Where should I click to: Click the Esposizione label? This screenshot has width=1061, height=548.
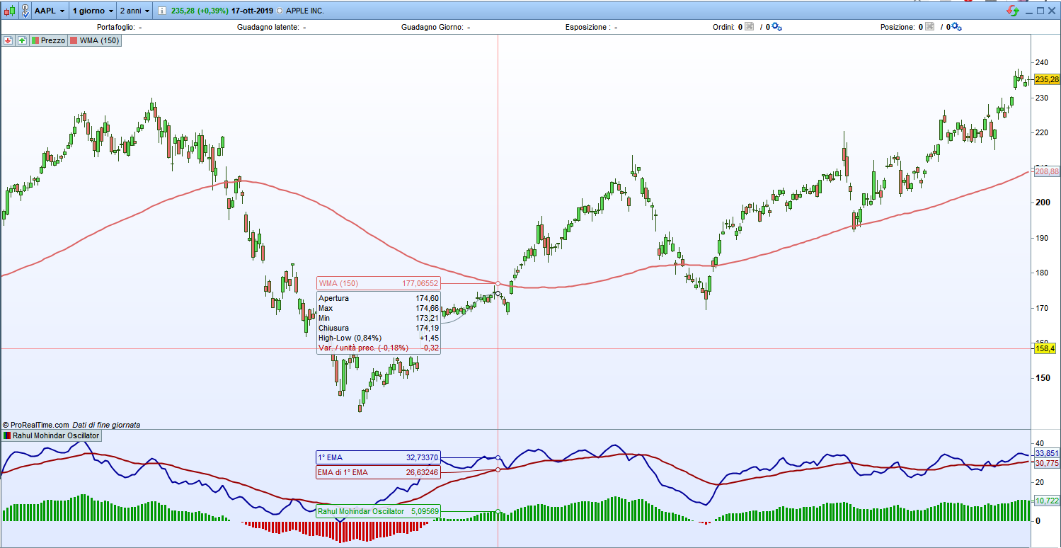[587, 27]
